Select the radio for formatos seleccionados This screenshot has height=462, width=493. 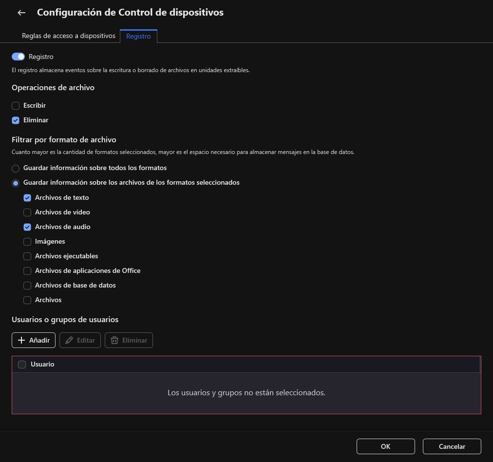[x=16, y=183]
